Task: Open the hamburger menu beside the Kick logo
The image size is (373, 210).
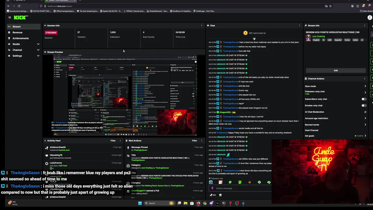Action: click(x=10, y=17)
